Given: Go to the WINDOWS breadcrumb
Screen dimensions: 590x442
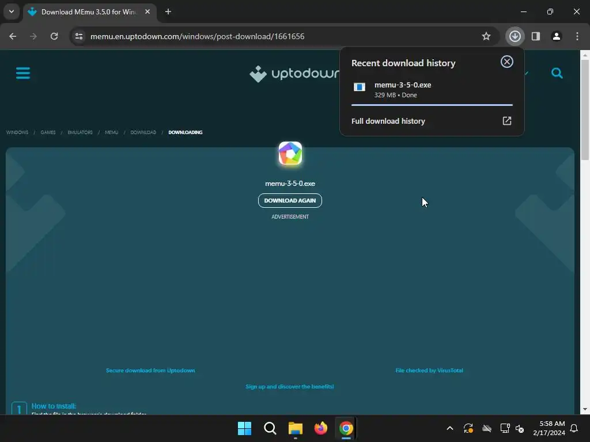Looking at the screenshot, I should point(17,132).
